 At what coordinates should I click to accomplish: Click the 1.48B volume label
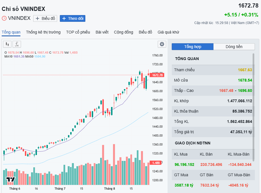tap(156, 163)
